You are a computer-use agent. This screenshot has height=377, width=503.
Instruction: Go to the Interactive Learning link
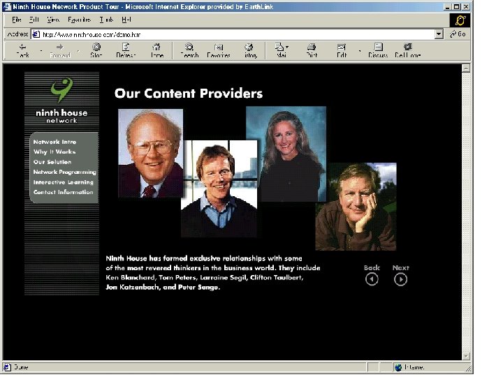[63, 182]
